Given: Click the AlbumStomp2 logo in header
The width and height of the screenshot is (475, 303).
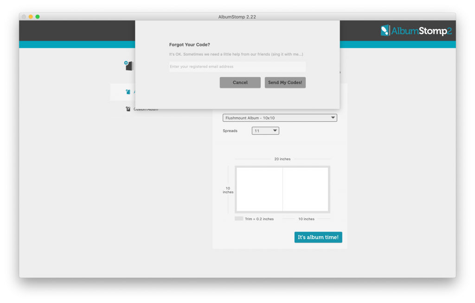Looking at the screenshot, I should [416, 31].
